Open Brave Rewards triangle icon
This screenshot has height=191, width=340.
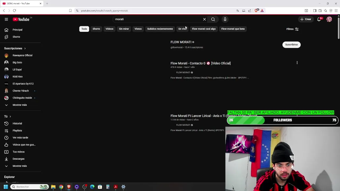tap(262, 11)
